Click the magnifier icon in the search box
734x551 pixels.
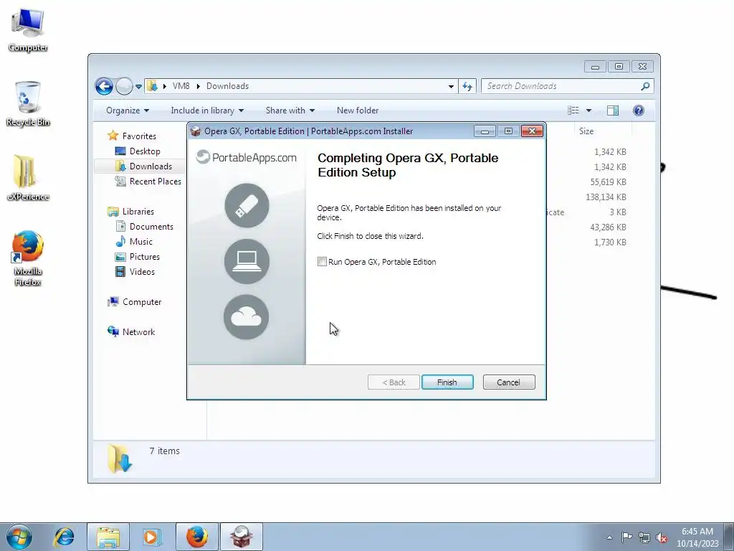[x=646, y=86]
